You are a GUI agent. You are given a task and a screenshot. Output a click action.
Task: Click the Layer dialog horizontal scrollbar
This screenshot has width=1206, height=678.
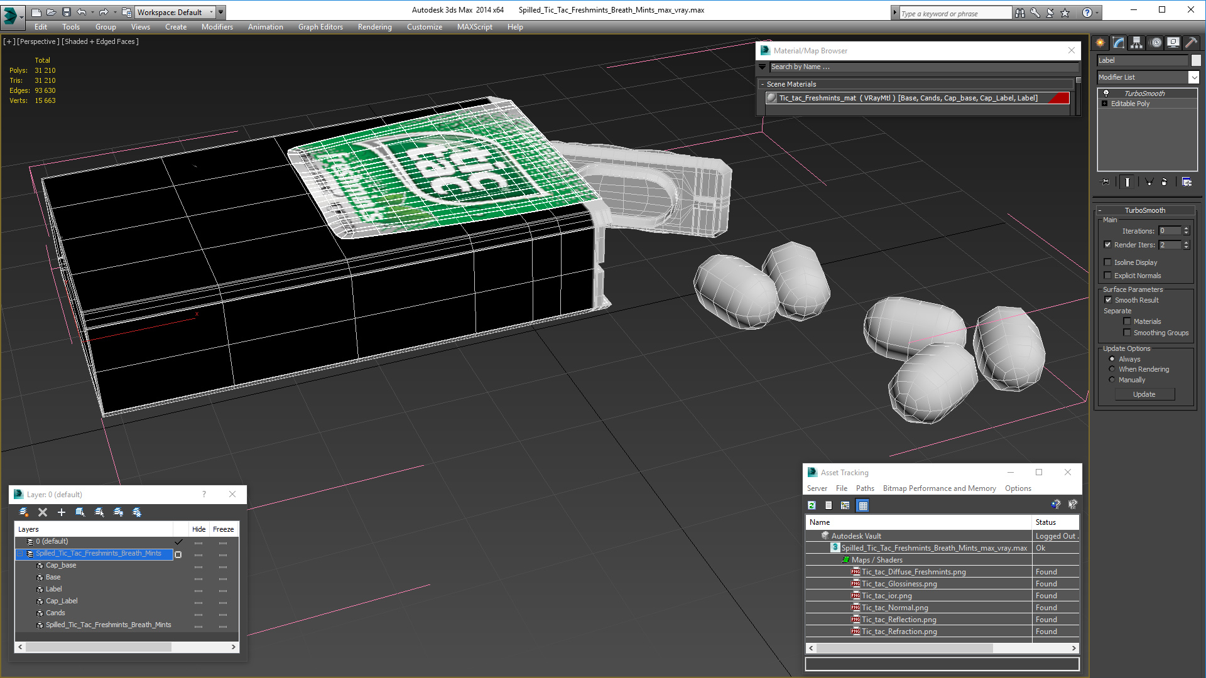127,647
